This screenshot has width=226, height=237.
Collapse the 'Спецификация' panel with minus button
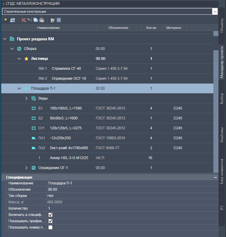pyautogui.click(x=215, y=177)
